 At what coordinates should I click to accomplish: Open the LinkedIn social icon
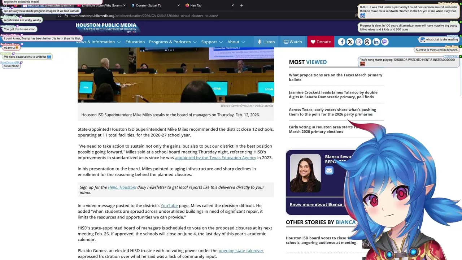pos(376,42)
